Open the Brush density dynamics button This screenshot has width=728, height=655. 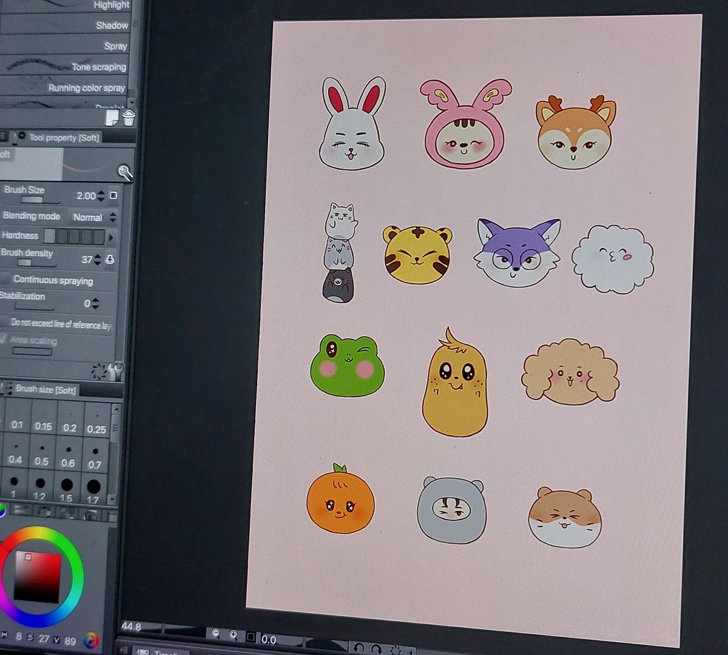pos(110,260)
